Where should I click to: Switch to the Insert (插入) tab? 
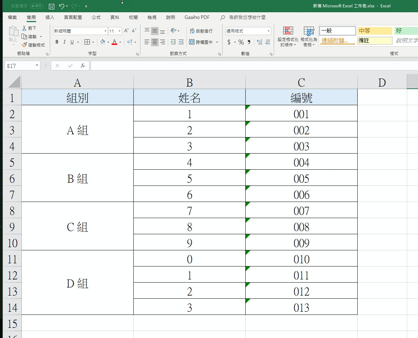[50, 17]
